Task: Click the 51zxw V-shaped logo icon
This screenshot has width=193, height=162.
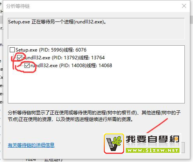Action: [x=114, y=143]
